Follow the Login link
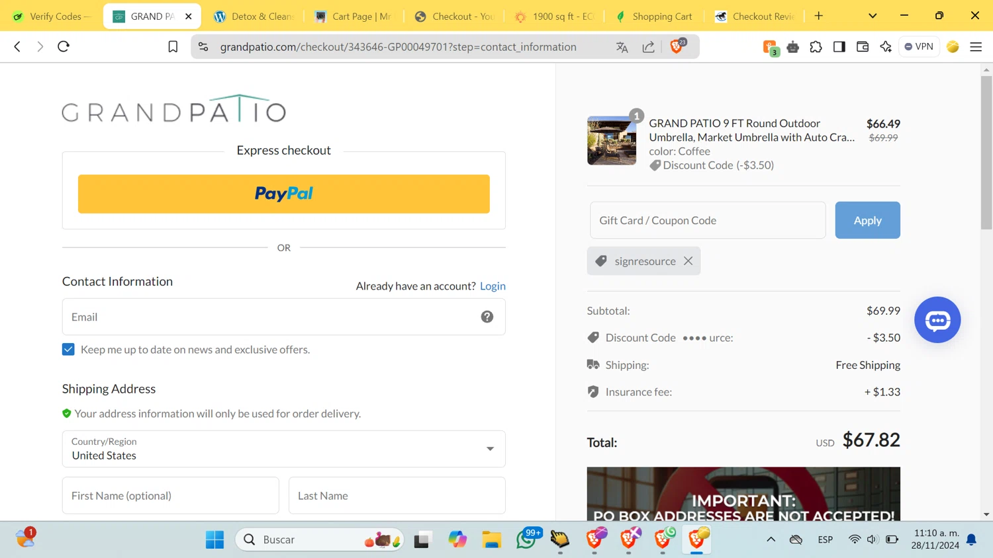This screenshot has width=993, height=558. click(x=493, y=286)
